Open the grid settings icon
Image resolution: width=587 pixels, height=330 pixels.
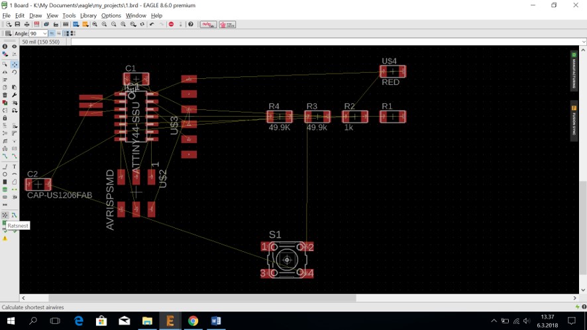coord(8,33)
